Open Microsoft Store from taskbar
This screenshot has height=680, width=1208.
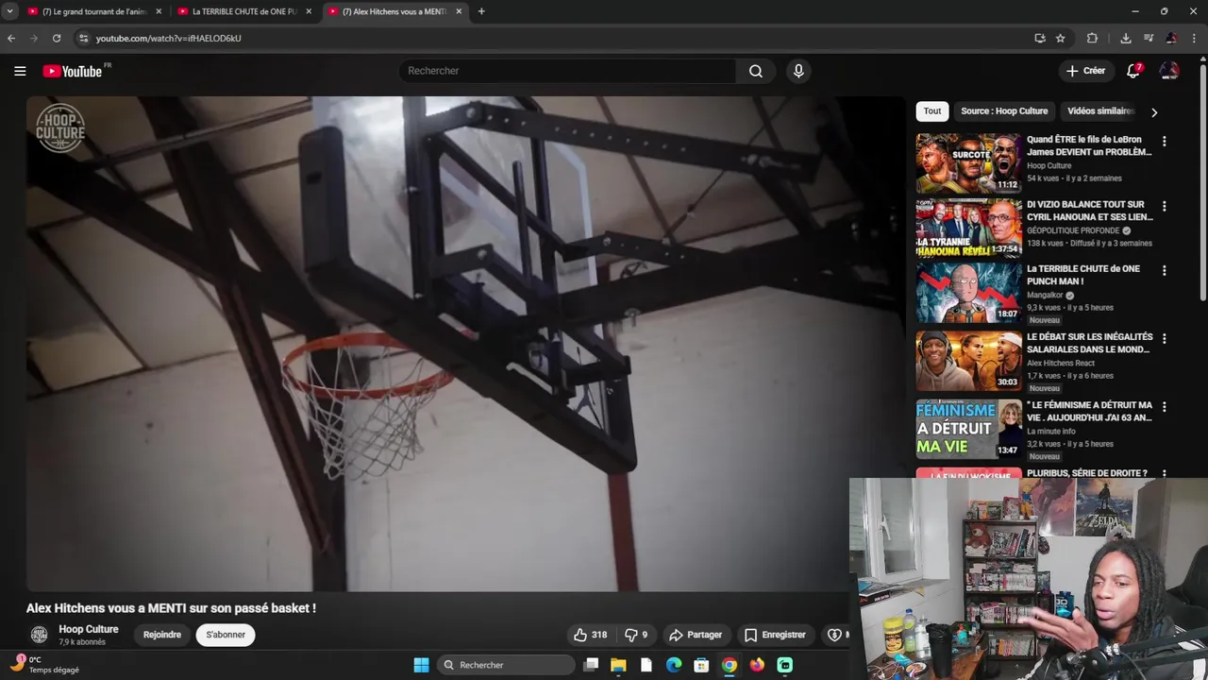(x=701, y=665)
